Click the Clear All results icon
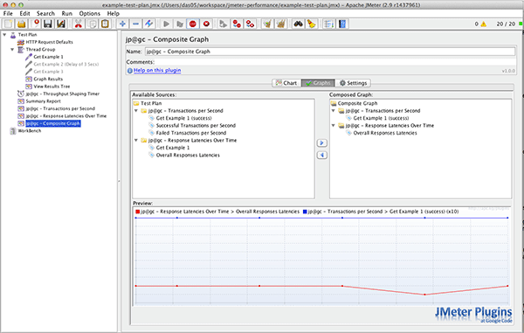Viewport: 524px width, 333px height. click(x=281, y=24)
